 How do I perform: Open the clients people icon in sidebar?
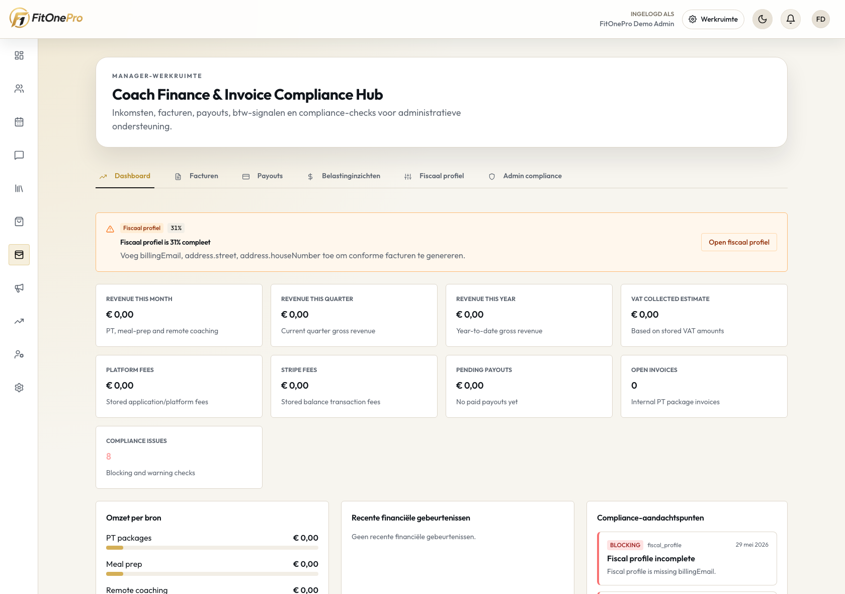(19, 89)
